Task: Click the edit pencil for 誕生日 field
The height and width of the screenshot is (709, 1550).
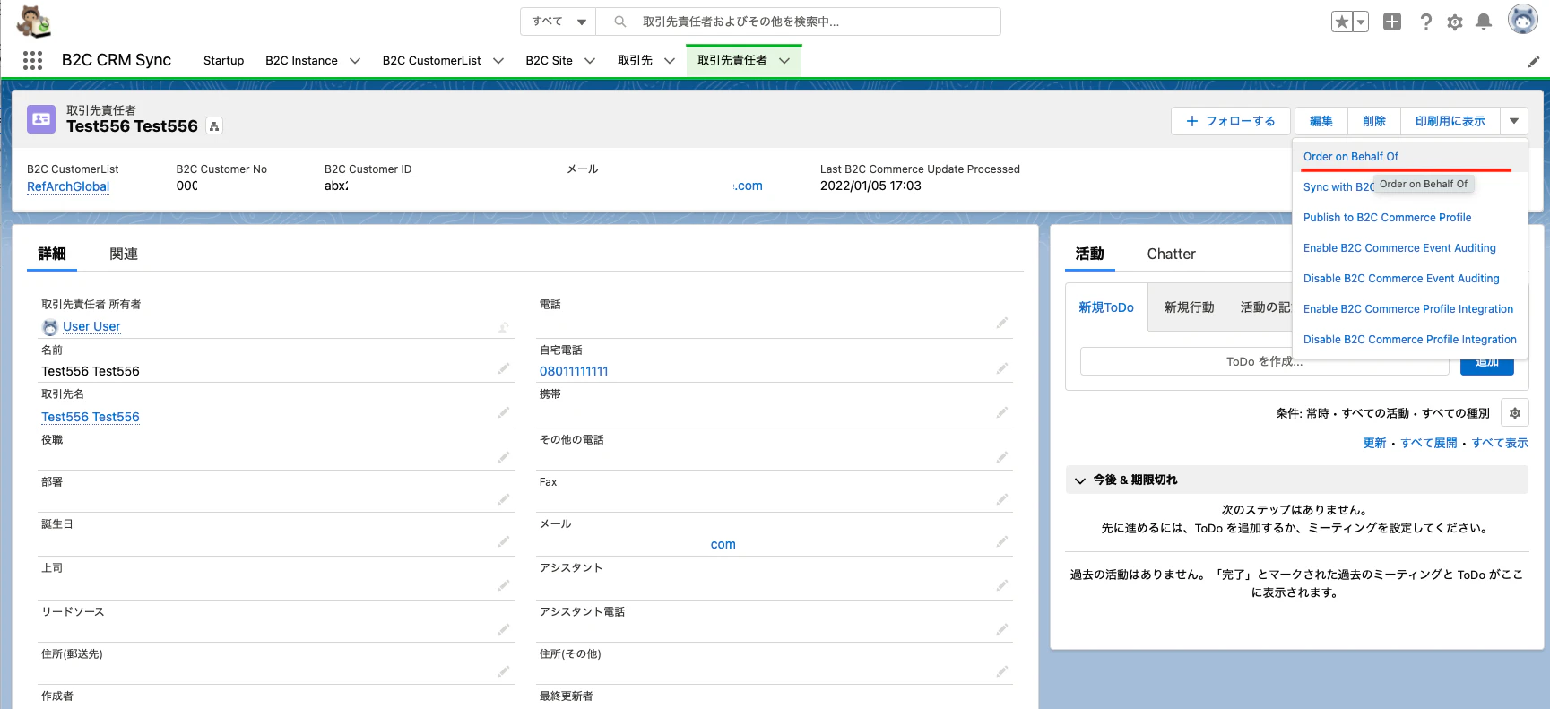Action: 504,541
